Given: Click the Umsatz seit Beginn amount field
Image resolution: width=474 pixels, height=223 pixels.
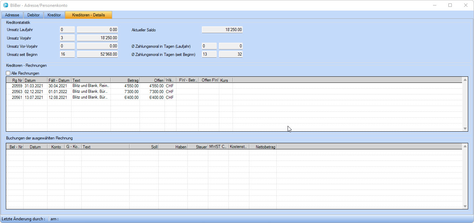Looking at the screenshot, I should (x=97, y=54).
